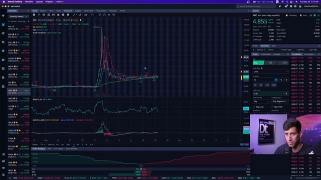Switch quantity mode to dollar amount
Viewport: 321px width, 180px height.
tap(286, 80)
